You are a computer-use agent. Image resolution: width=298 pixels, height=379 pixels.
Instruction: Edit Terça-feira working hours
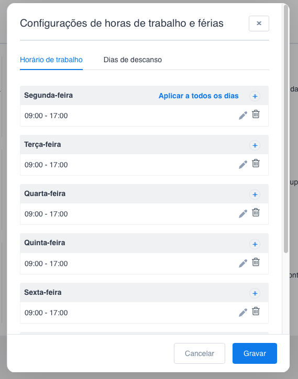[x=243, y=164]
